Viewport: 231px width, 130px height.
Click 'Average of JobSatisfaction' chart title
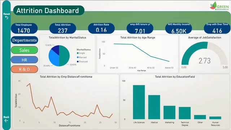point(205,38)
